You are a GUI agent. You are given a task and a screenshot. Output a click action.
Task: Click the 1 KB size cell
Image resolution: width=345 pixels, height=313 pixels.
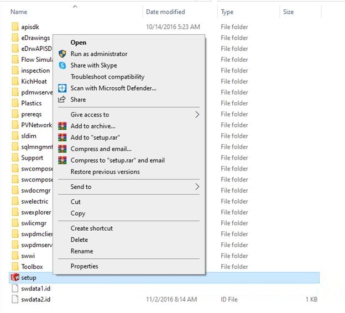pyautogui.click(x=311, y=299)
